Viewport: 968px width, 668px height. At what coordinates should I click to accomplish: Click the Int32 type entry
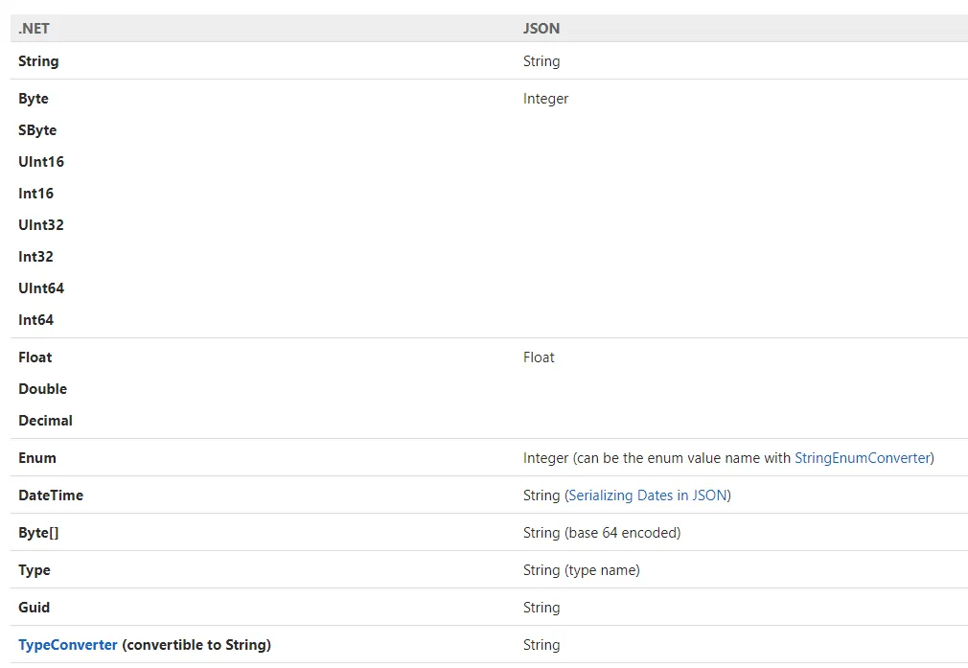click(x=36, y=257)
